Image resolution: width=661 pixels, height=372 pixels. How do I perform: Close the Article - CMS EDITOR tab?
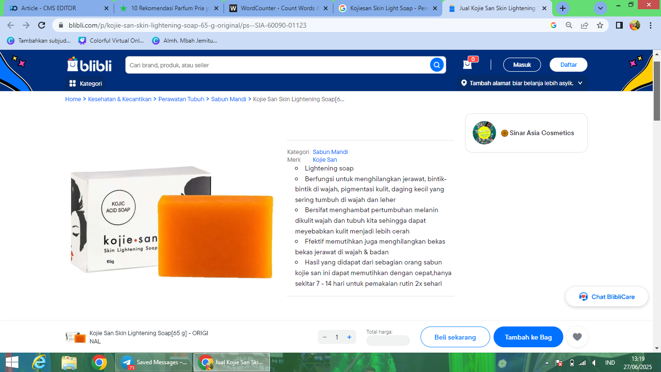pos(106,8)
